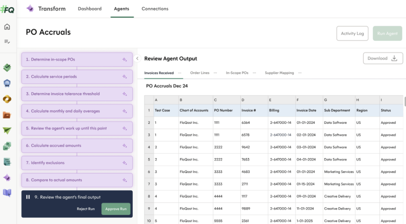Collapse the steps panel with the chevron
The width and height of the screenshot is (406, 224).
tap(137, 59)
